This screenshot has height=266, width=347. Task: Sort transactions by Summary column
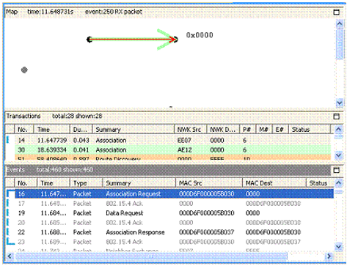click(x=134, y=129)
